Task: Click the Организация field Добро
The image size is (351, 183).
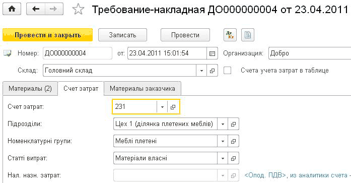Action: (310, 53)
